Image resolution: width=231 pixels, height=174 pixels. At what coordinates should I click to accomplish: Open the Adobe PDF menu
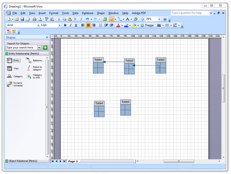(x=139, y=13)
